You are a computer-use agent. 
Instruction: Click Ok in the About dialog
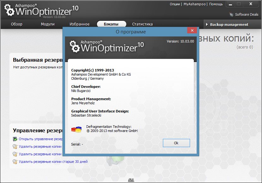[x=176, y=143]
